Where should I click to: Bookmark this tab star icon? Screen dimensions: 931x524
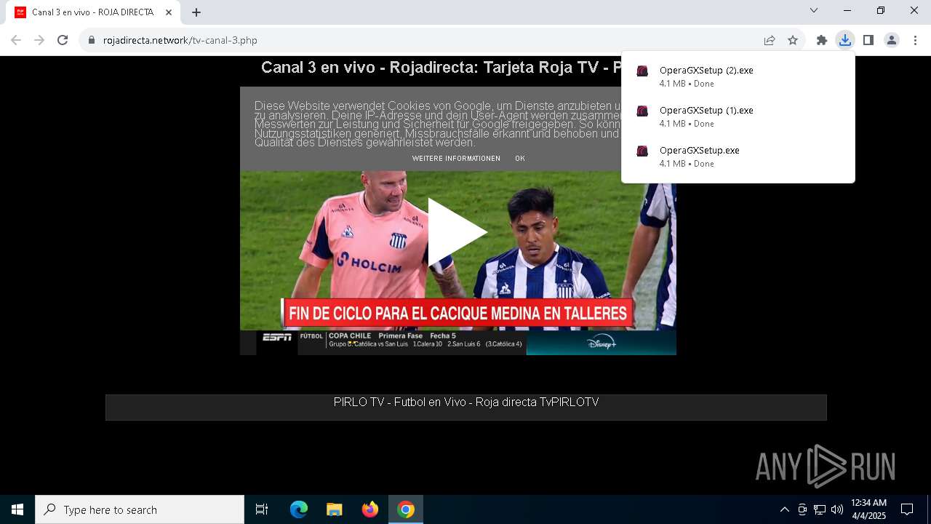tap(793, 40)
